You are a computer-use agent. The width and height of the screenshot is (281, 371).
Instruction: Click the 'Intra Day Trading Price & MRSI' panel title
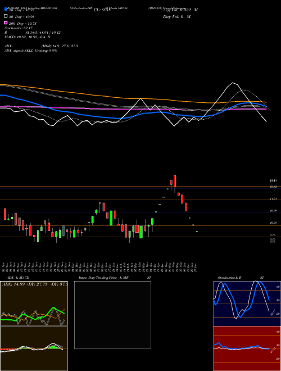(x=115, y=278)
